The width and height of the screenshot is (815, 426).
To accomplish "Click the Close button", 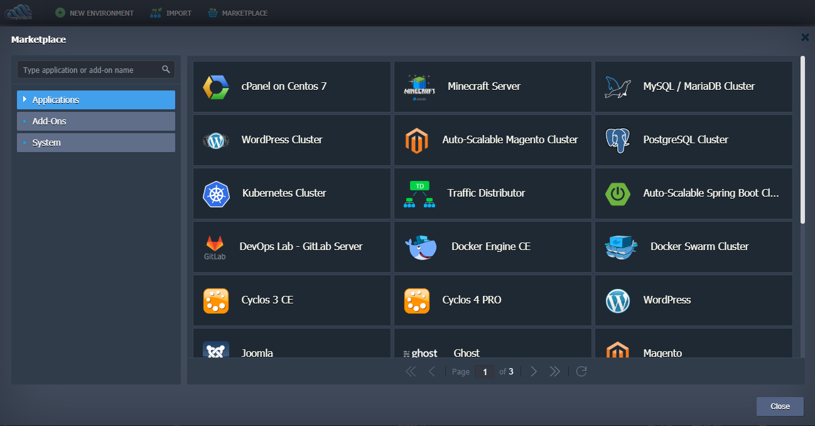I will tap(780, 407).
